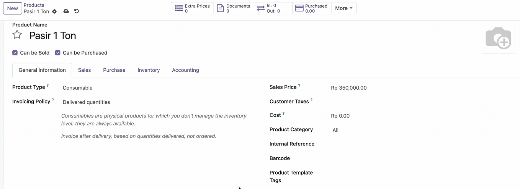Screen dimensions: 520x189
Task: Switch to the Accounting tab
Action: [x=185, y=70]
